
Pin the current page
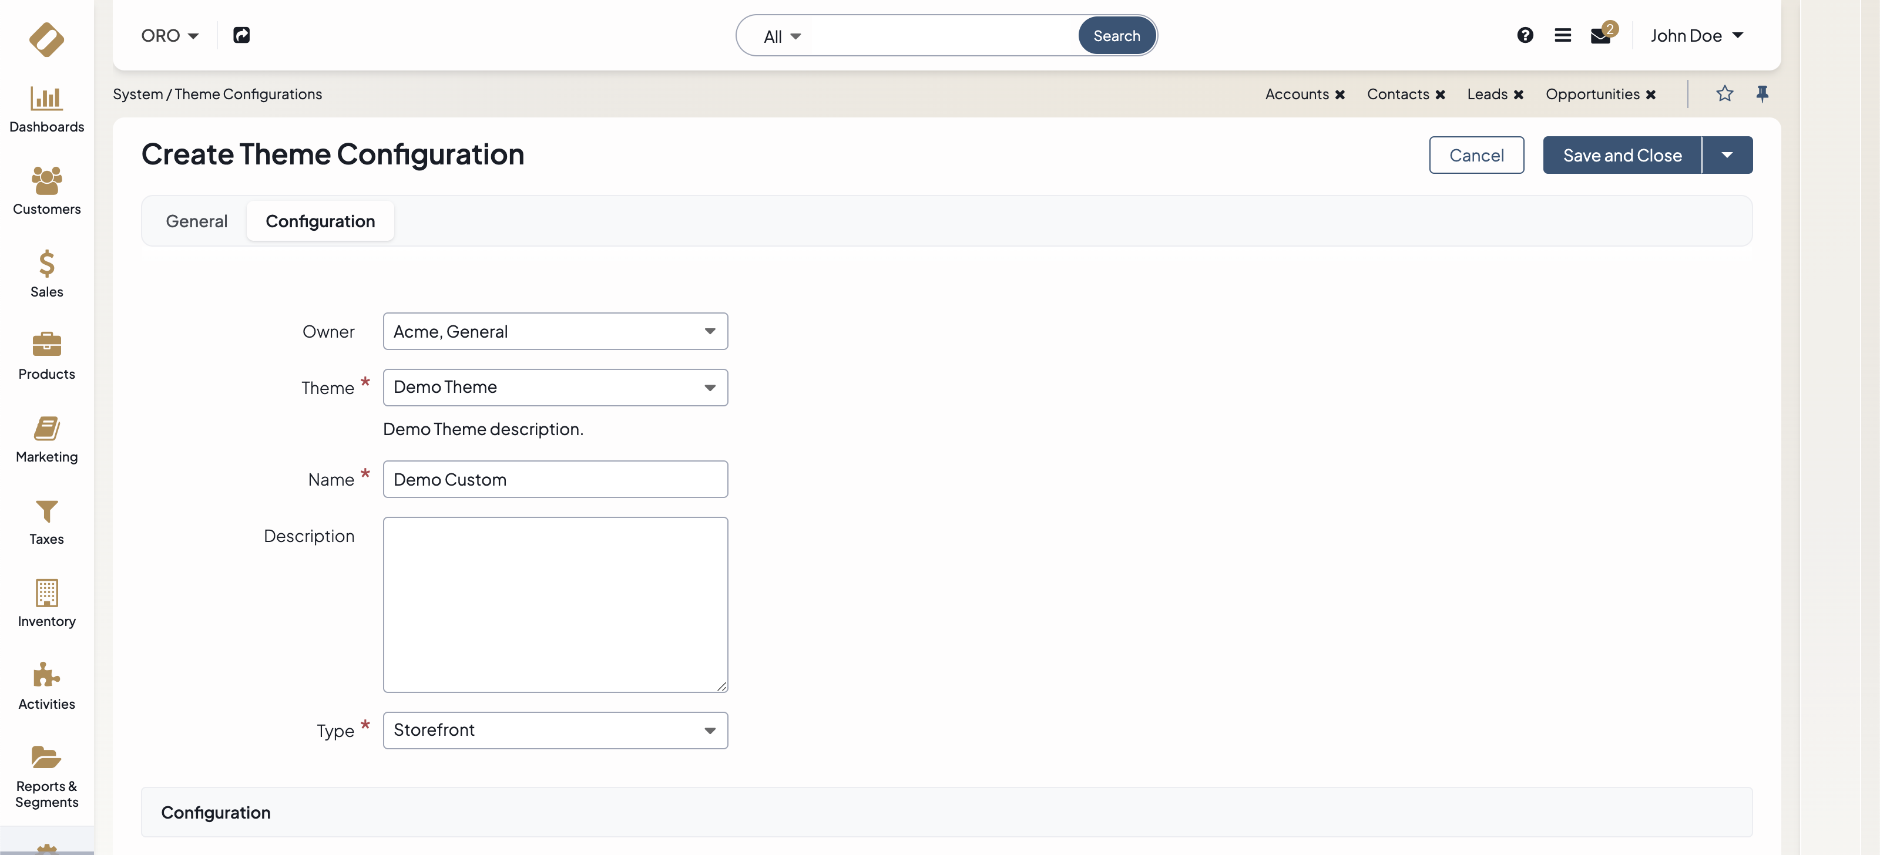tap(1762, 93)
